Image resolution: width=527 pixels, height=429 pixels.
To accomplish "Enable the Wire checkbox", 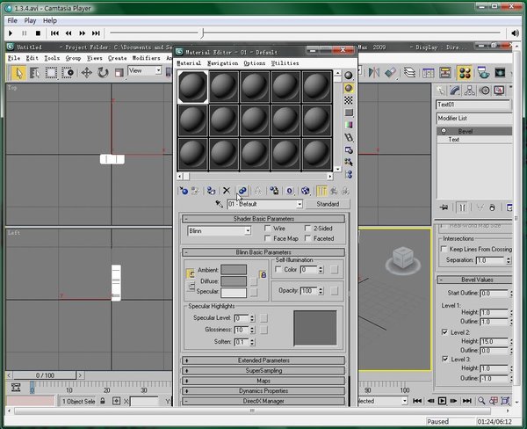I will (x=268, y=229).
